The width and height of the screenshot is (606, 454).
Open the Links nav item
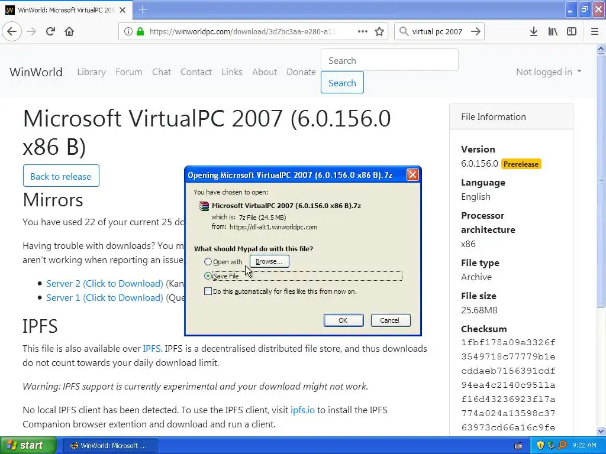point(232,72)
